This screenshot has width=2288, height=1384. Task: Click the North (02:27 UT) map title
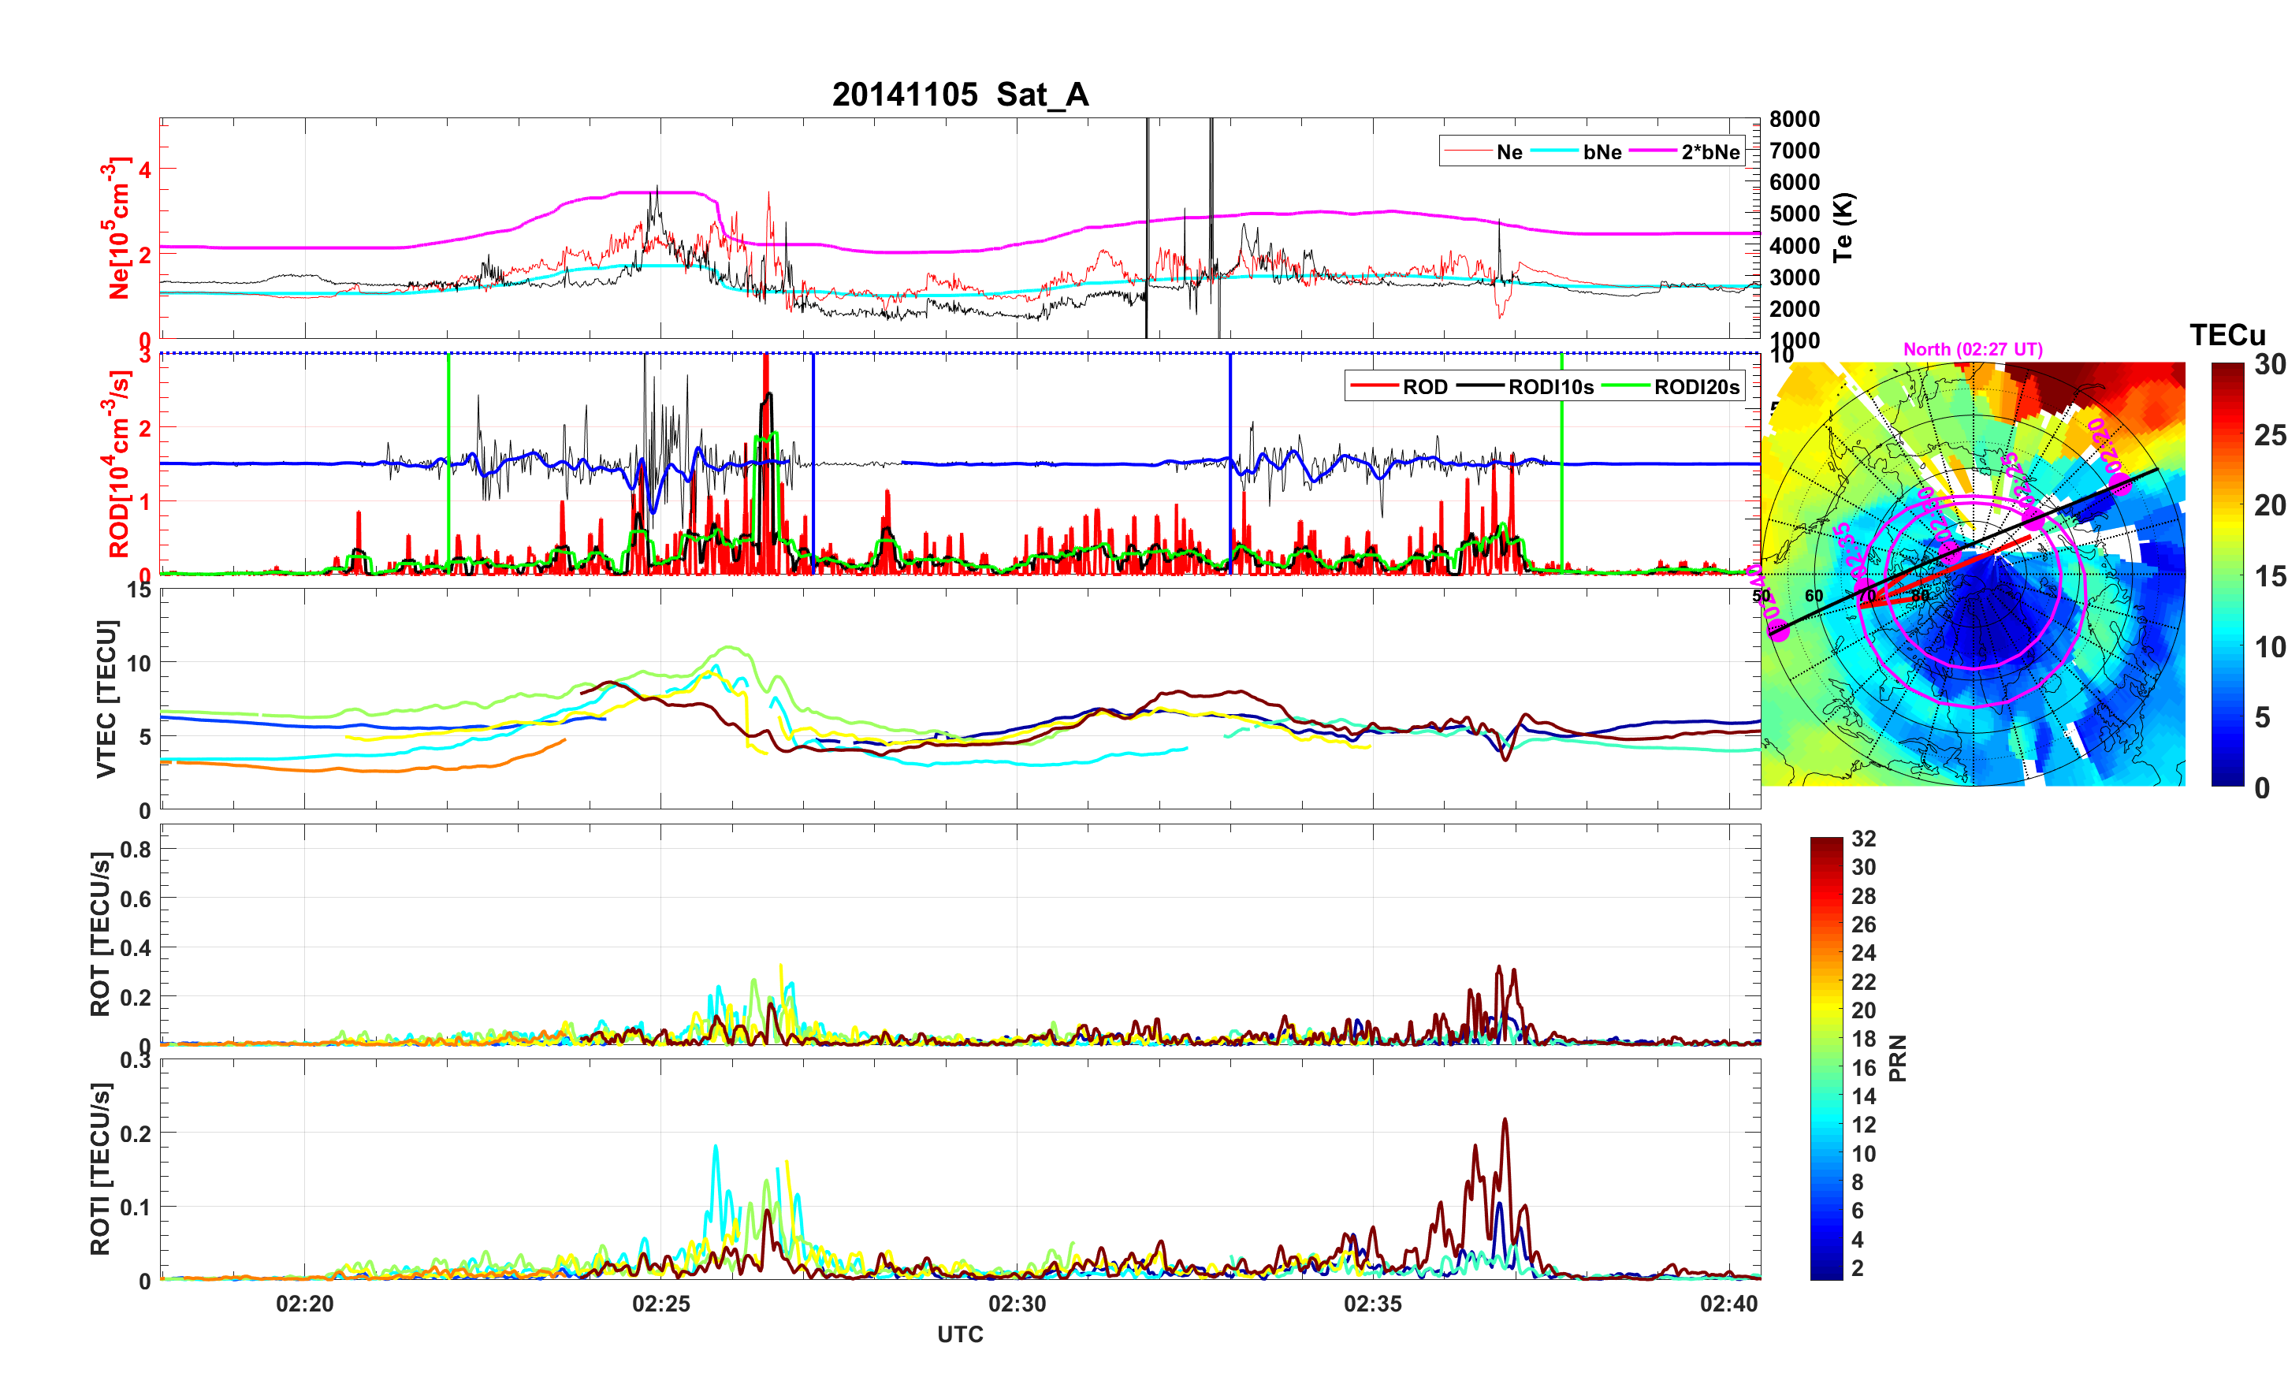[x=1972, y=349]
